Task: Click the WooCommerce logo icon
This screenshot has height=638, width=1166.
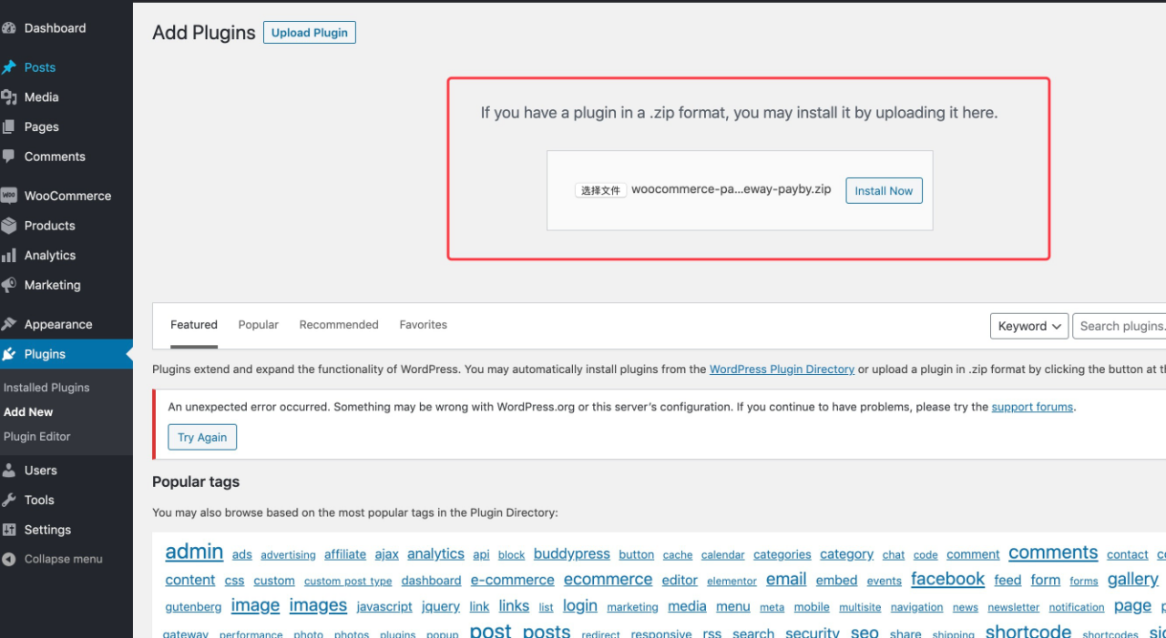Action: (9, 196)
